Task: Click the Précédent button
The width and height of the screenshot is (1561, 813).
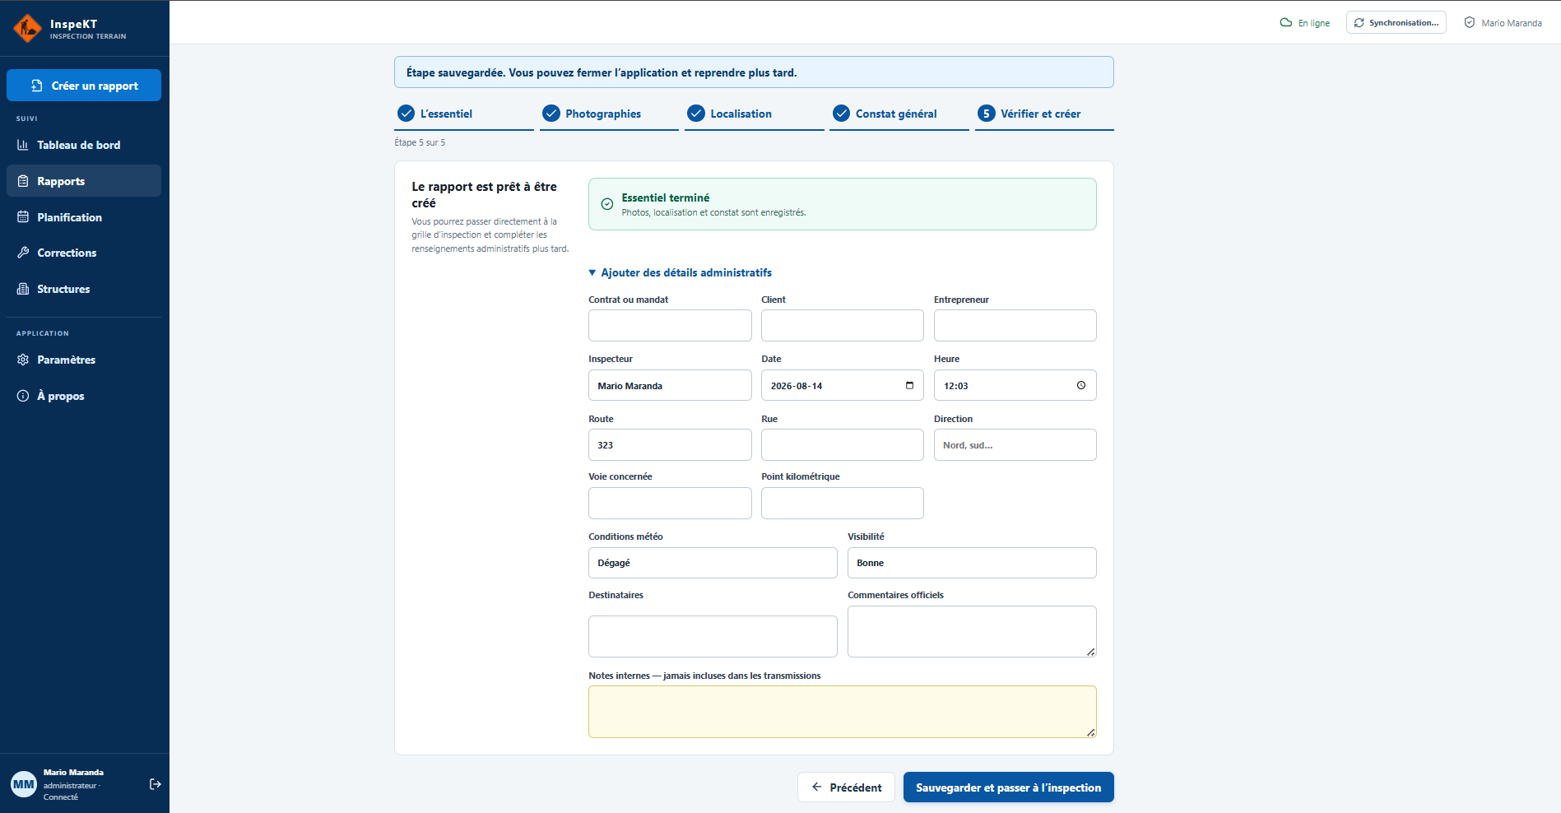Action: 846,787
